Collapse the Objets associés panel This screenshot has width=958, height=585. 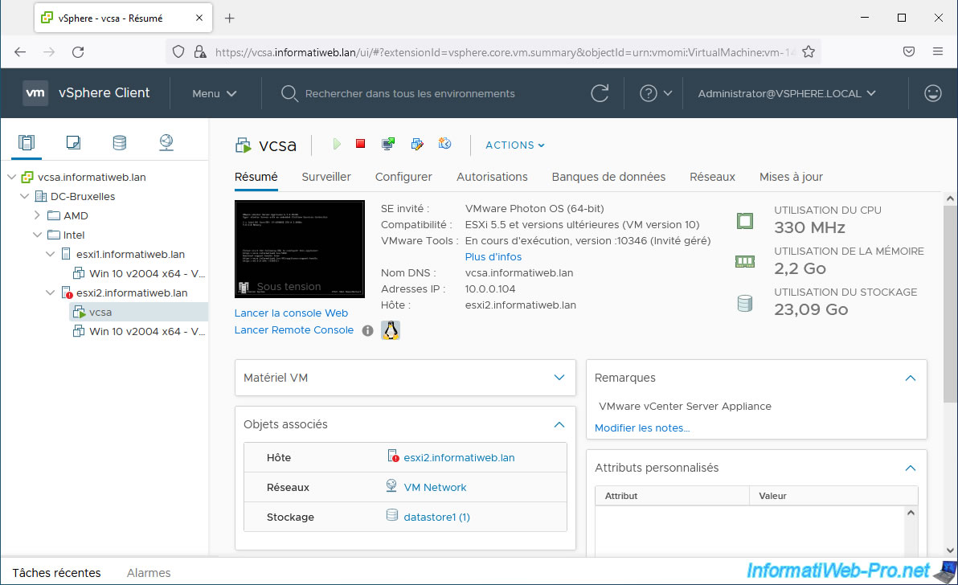tap(559, 424)
